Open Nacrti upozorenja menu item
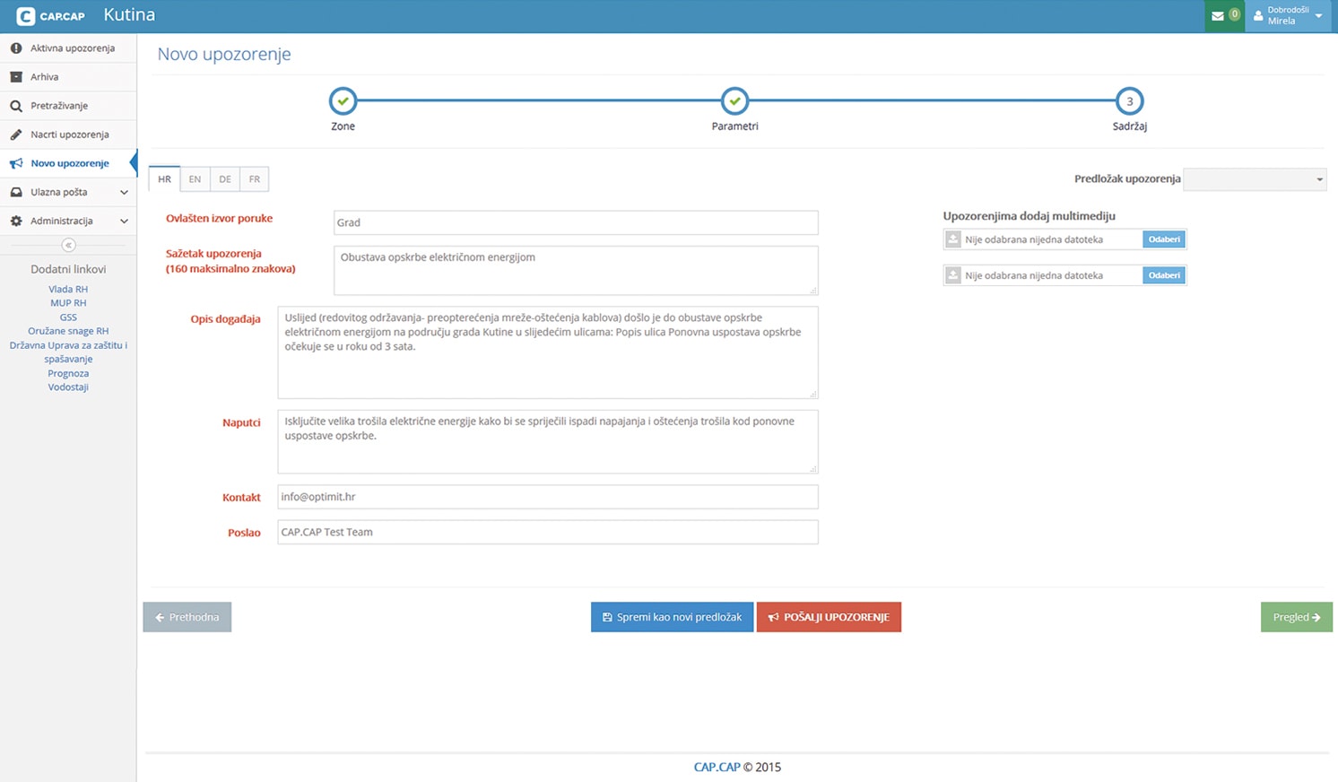This screenshot has height=782, width=1338. pyautogui.click(x=68, y=135)
